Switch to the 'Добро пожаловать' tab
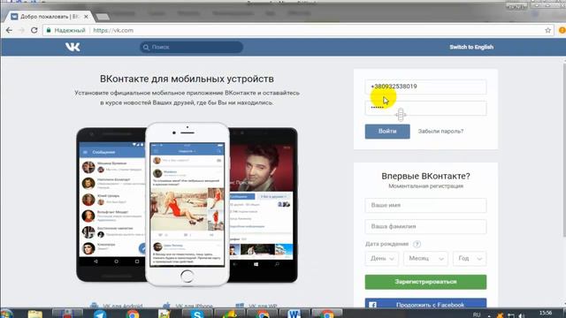This screenshot has width=566, height=318. coord(50,17)
